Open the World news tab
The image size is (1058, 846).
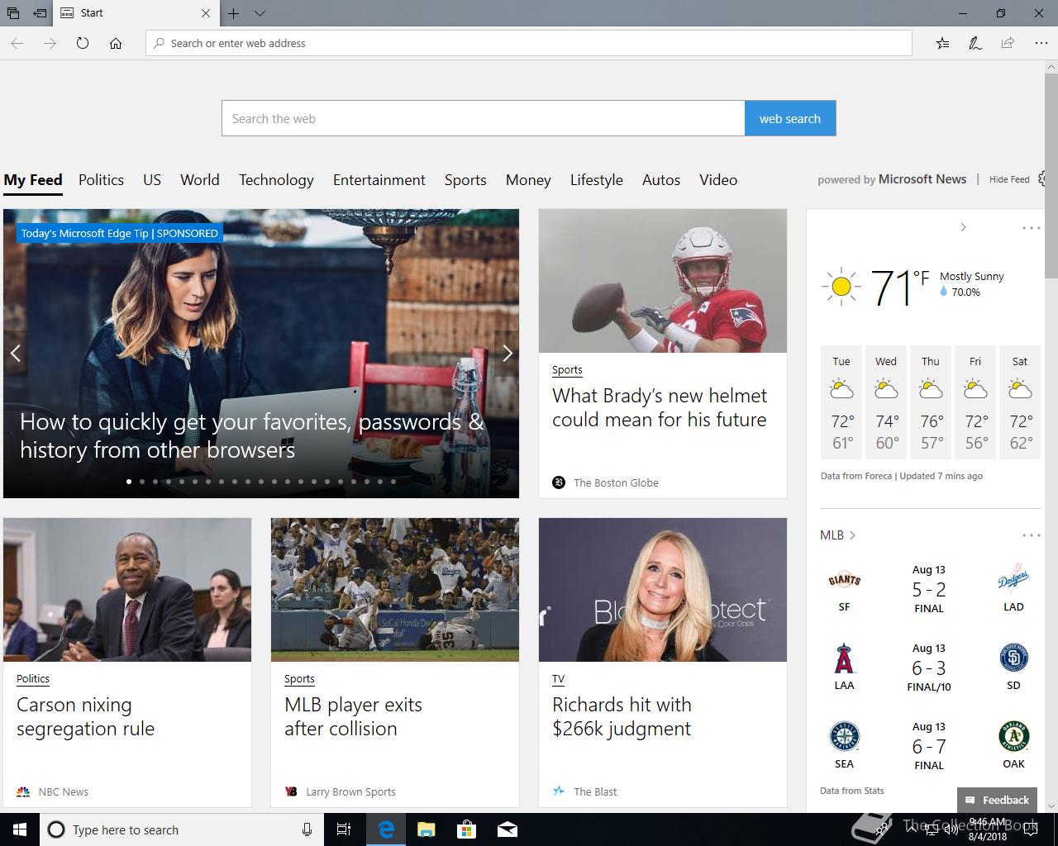[x=200, y=180]
